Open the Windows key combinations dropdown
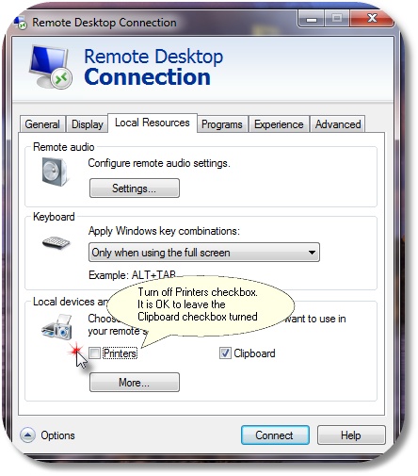 (x=204, y=253)
